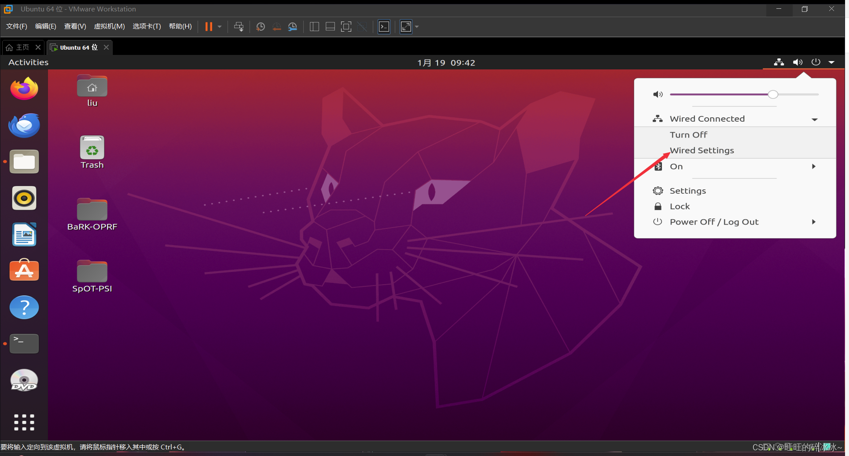This screenshot has height=456, width=849.
Task: Open Ubuntu Software from the dock
Action: coord(24,270)
